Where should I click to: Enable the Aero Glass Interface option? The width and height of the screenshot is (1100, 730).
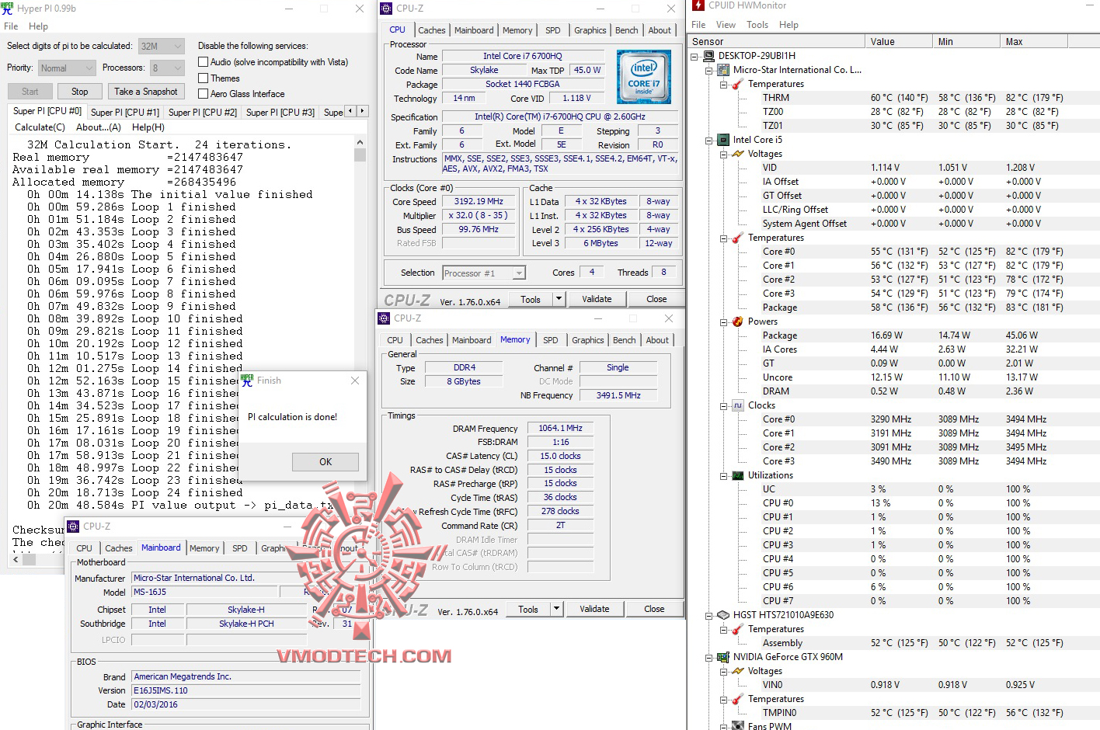pyautogui.click(x=204, y=94)
